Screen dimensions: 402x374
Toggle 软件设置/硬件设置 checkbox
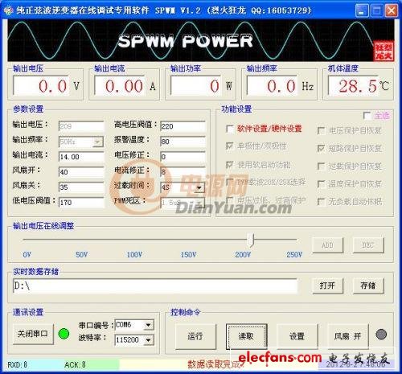coord(230,129)
